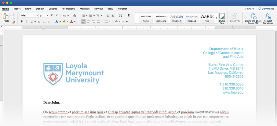Toggle show paragraph marks
The width and height of the screenshot is (277, 126).
click(129, 15)
